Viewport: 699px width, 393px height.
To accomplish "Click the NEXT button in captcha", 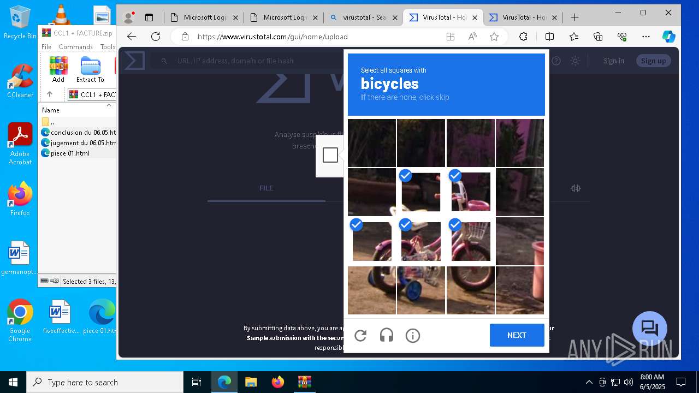I will [517, 335].
